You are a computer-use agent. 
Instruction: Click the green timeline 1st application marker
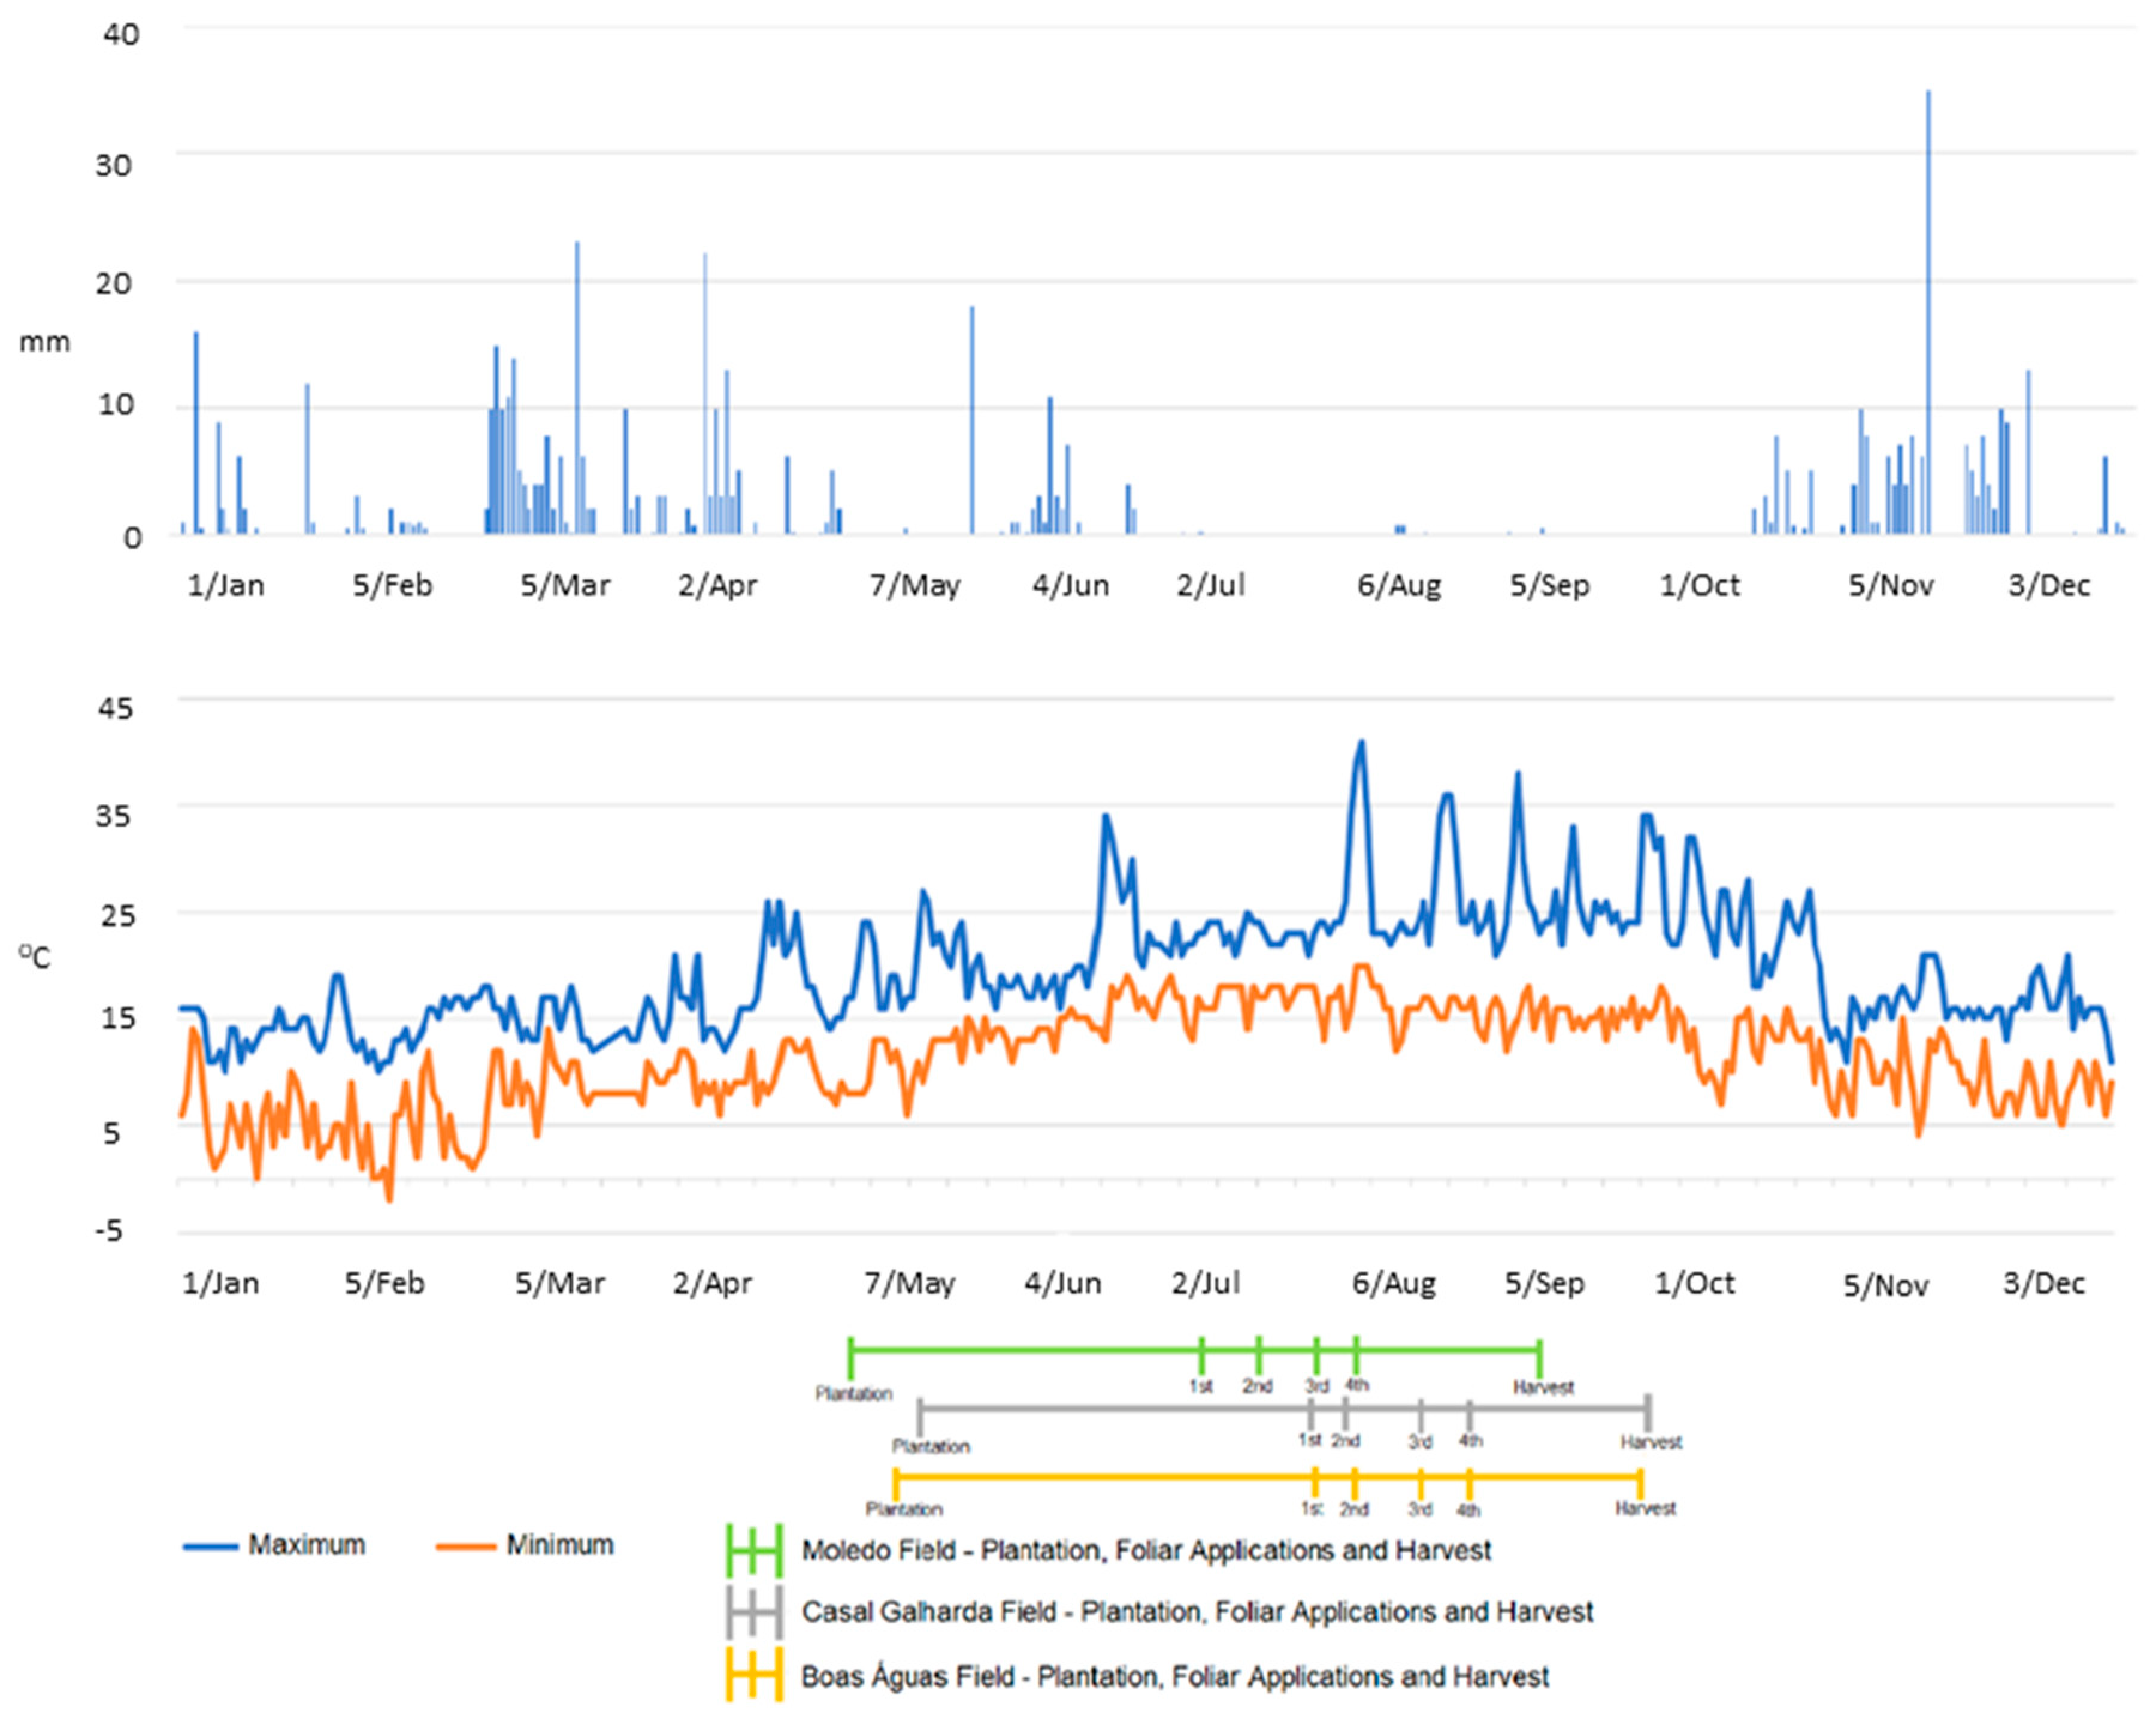[1201, 1355]
